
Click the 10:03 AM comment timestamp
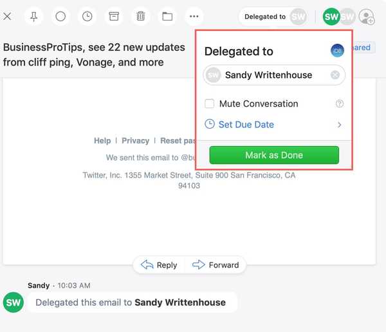[x=74, y=286]
